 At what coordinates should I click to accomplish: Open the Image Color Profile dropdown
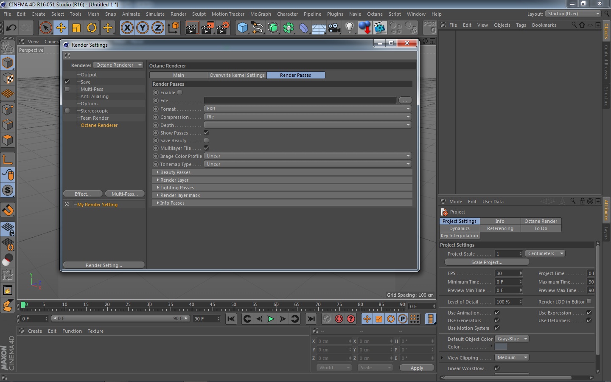click(x=308, y=156)
